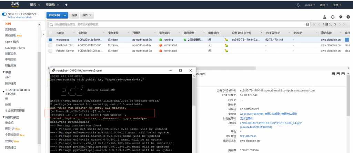Open the 支持 support dropdown
The width and height of the screenshot is (353, 153).
click(x=337, y=5)
